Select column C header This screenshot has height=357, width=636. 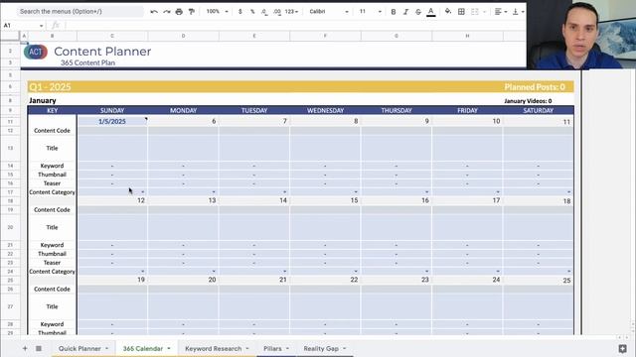coord(112,36)
